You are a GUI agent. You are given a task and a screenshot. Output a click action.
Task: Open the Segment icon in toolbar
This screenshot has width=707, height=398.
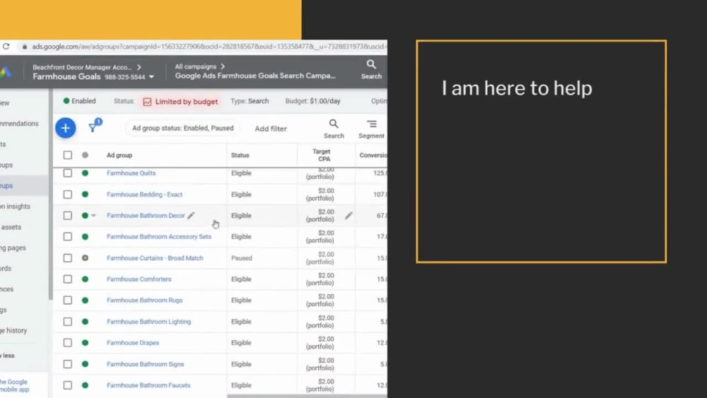click(x=372, y=124)
